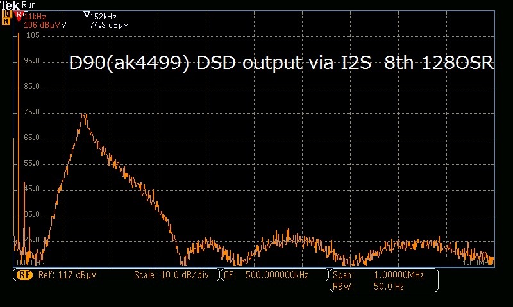This screenshot has width=513, height=307.
Task: Click the 65.0 axis label
Action: pos(31,138)
